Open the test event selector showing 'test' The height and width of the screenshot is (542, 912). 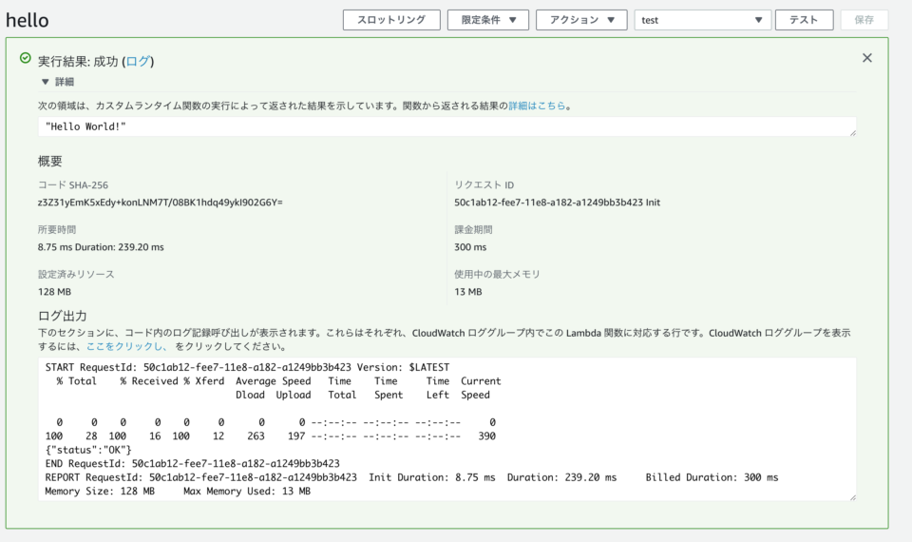pos(702,20)
